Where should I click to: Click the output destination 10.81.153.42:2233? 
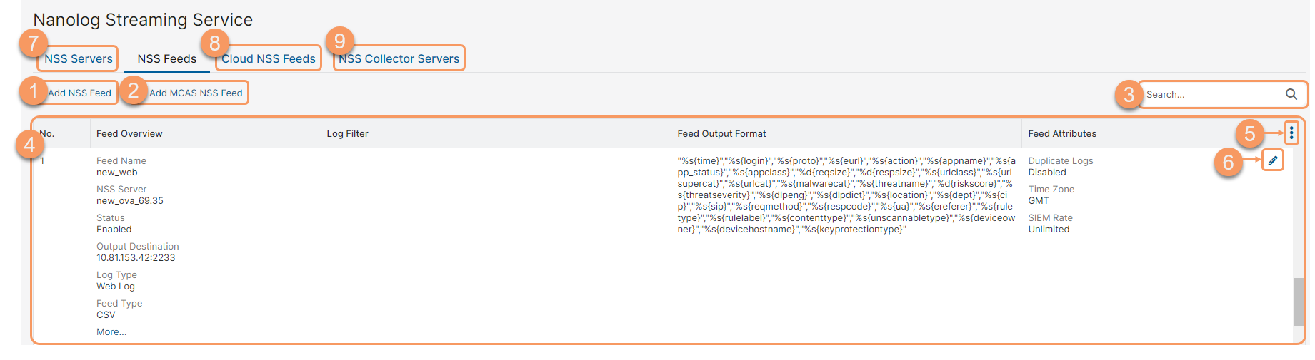click(136, 258)
